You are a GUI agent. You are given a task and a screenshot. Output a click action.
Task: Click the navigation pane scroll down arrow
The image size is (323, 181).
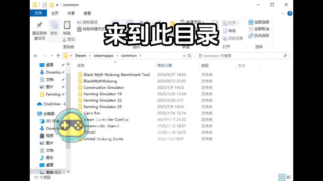point(68,171)
